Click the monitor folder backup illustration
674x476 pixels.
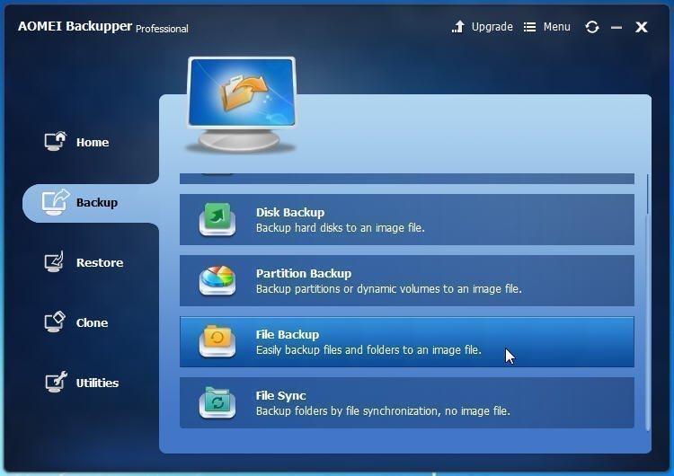pos(241,105)
